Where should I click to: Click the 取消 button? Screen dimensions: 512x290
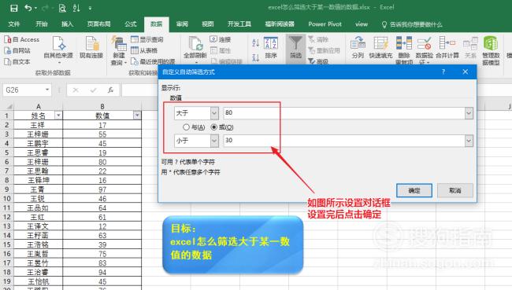click(454, 190)
